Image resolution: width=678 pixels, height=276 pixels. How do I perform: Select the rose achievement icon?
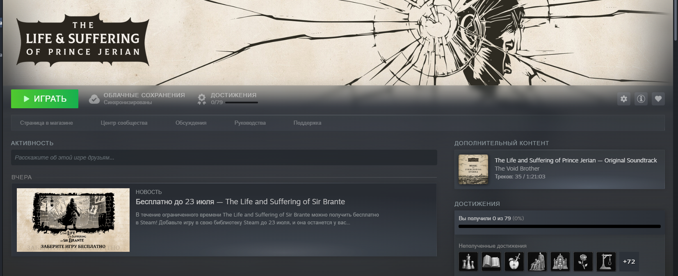pos(583,262)
